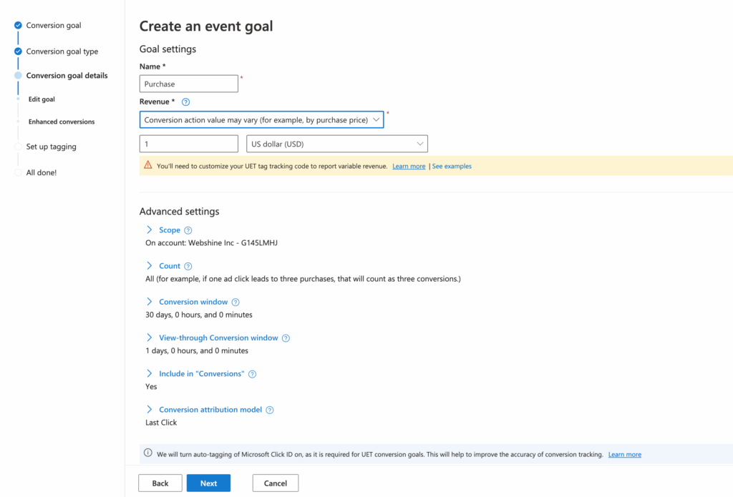Viewport: 733px width, 497px height.
Task: Show help for Conversion window
Action: (x=236, y=302)
